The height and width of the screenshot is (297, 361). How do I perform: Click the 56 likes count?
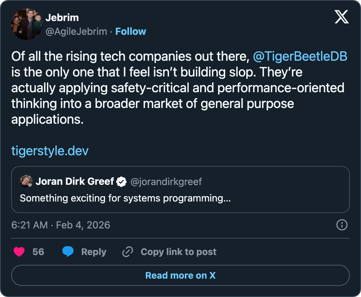click(38, 252)
